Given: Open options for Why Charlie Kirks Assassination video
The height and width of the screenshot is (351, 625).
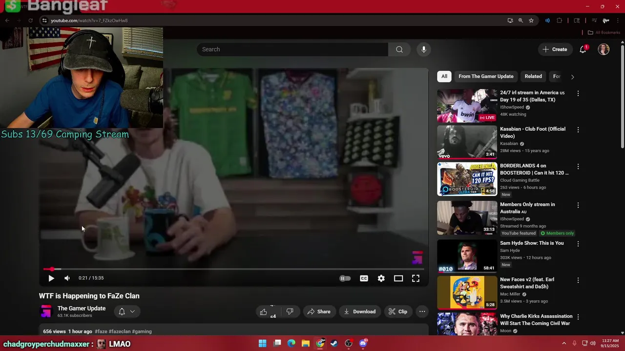Looking at the screenshot, I should click(x=578, y=317).
